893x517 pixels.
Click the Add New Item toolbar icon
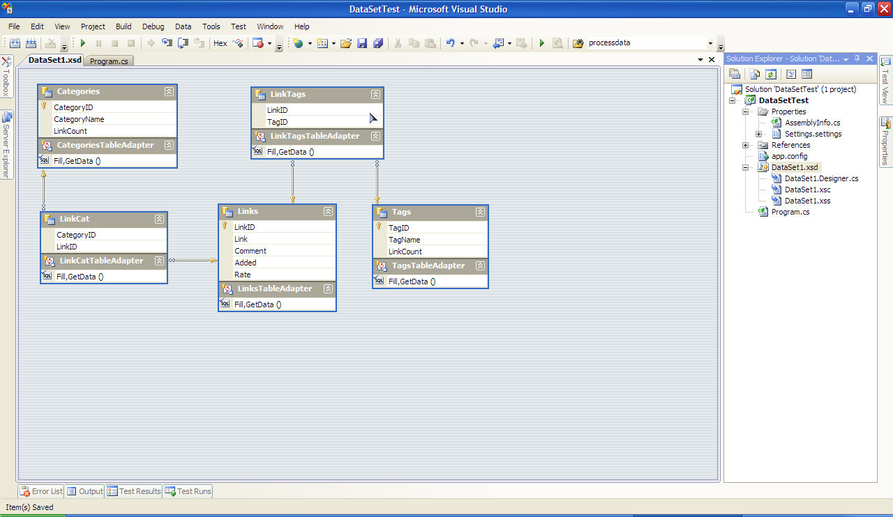(322, 43)
